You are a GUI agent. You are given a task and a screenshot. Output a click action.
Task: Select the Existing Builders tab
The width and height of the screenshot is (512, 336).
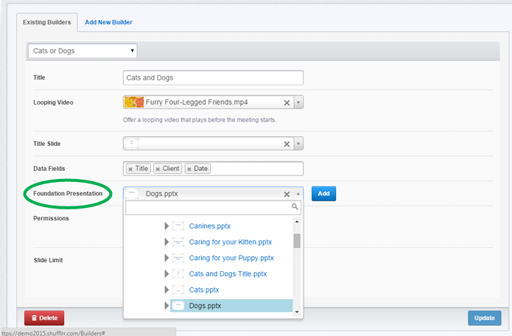pos(47,22)
